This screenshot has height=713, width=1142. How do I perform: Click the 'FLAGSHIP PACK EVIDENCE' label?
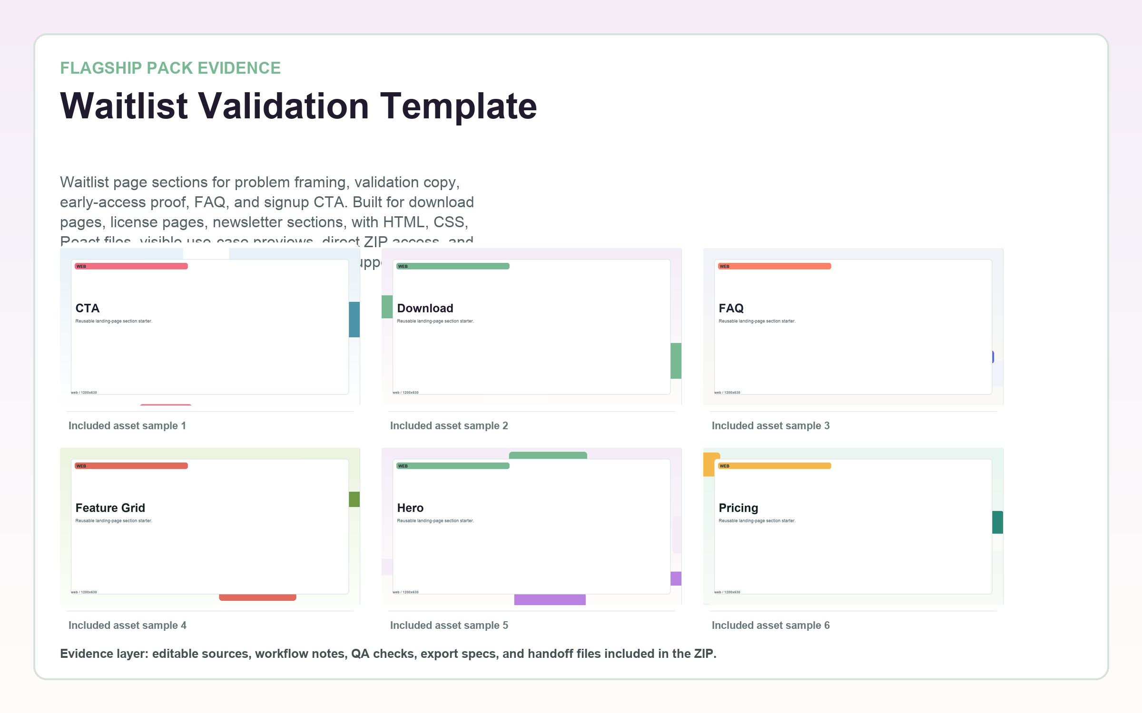(170, 68)
